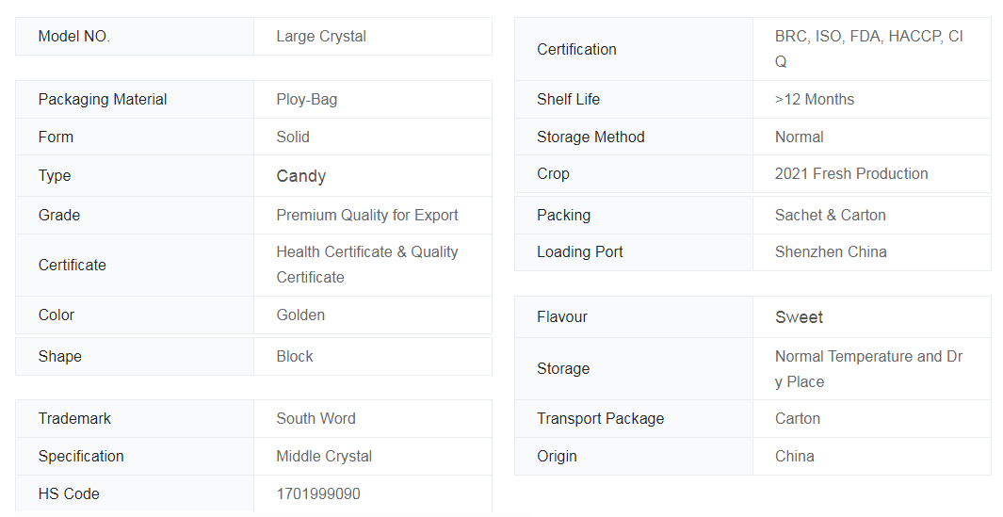Viewport: 1003px width, 517px height.
Task: Select the Sachet & Carton packing value
Action: (831, 215)
